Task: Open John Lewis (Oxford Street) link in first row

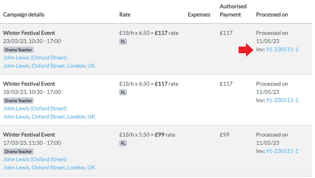Action: [35, 58]
